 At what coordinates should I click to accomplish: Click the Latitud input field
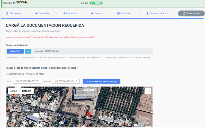click(x=27, y=81)
